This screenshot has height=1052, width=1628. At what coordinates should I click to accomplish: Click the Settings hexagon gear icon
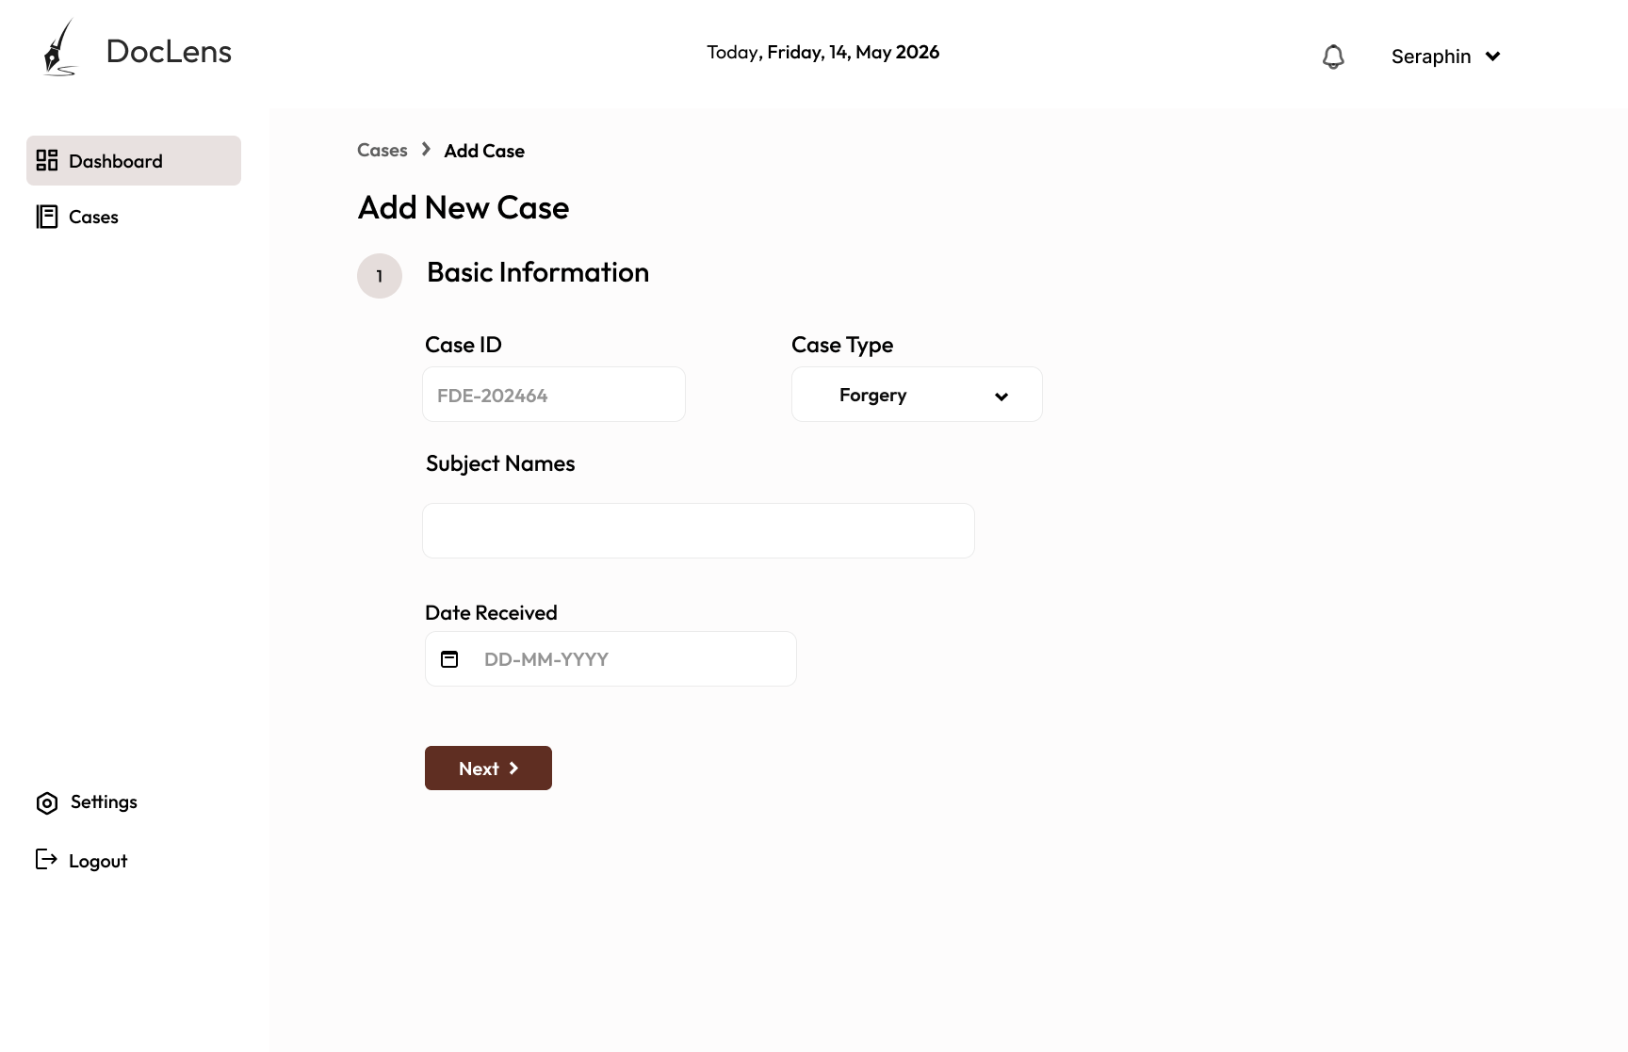click(47, 802)
